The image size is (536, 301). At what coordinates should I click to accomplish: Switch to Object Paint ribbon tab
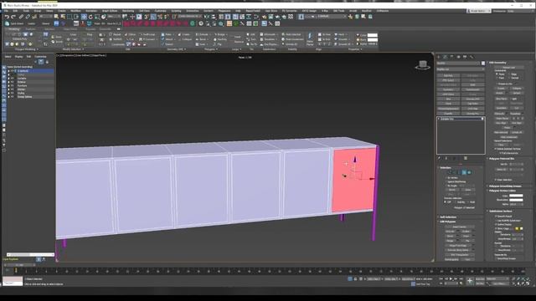click(70, 29)
